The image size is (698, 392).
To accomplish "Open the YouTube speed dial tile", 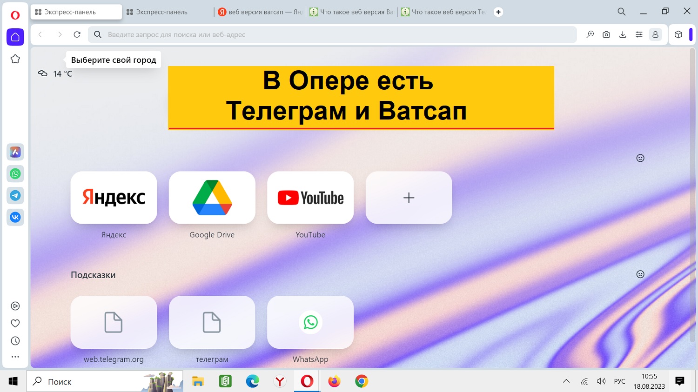I will pos(310,198).
